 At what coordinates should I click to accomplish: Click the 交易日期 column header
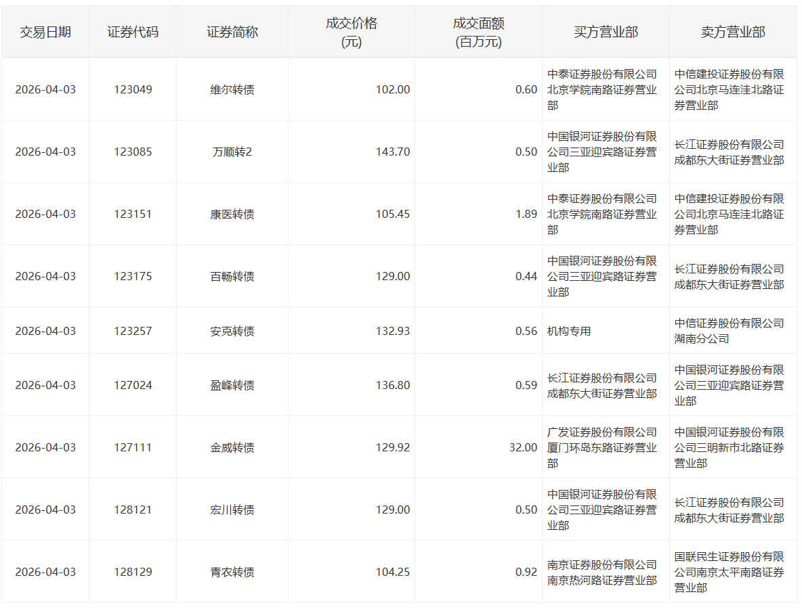tap(45, 32)
